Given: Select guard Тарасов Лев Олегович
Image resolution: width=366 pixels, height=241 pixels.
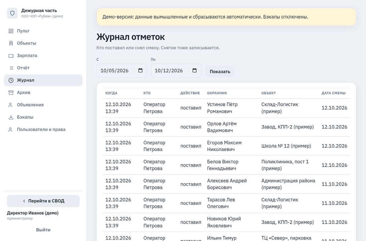Looking at the screenshot, I should coord(221,203).
